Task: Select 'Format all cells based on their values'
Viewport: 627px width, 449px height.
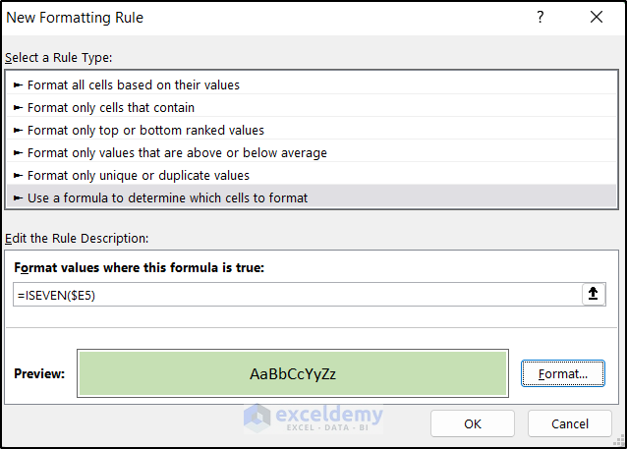Action: click(133, 85)
